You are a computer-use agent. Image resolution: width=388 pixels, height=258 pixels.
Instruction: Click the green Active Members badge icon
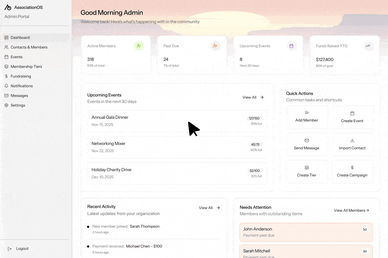coord(139,46)
